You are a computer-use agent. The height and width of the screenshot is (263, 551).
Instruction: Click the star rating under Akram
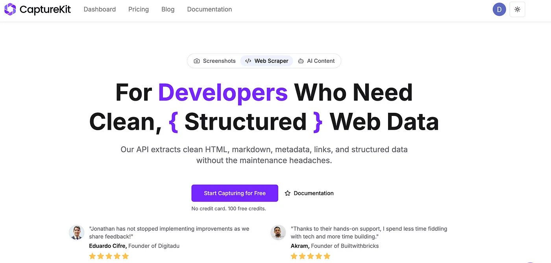pos(311,256)
